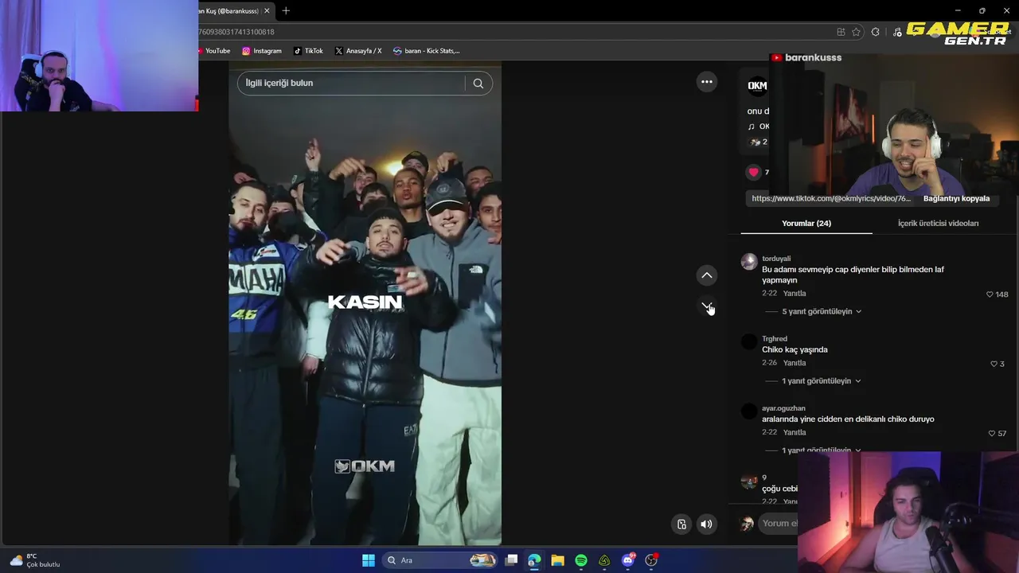
Task: Open Streamlabs green icon from taskbar
Action: [604, 560]
